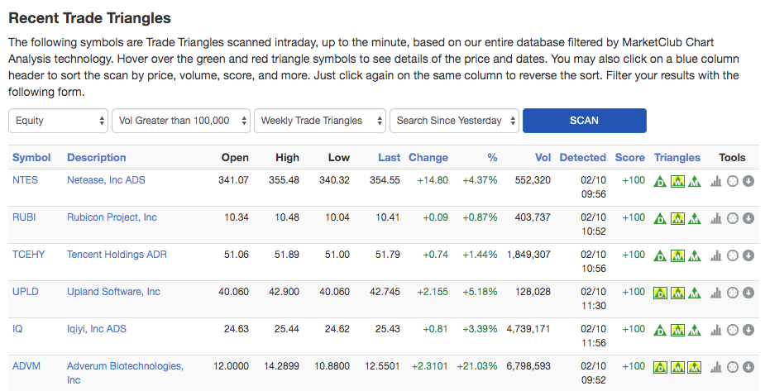This screenshot has width=765, height=391.
Task: Click the download arrow icon for ADVM
Action: coord(748,367)
